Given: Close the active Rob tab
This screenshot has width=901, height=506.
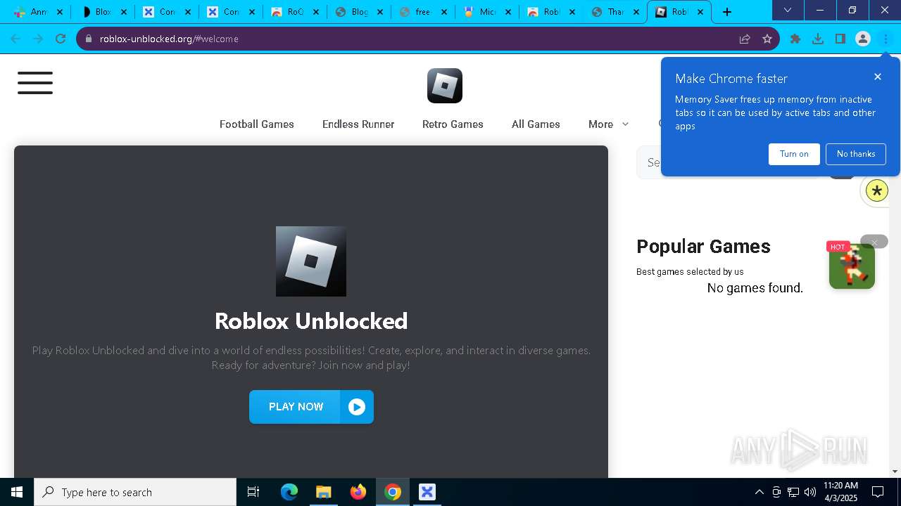Looking at the screenshot, I should tap(700, 12).
